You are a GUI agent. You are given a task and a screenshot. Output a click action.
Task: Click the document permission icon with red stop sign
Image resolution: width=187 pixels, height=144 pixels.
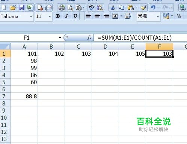point(40,7)
